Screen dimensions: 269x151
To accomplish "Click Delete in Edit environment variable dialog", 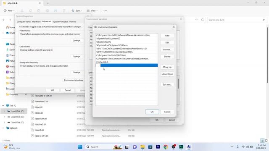I will click(x=167, y=57).
